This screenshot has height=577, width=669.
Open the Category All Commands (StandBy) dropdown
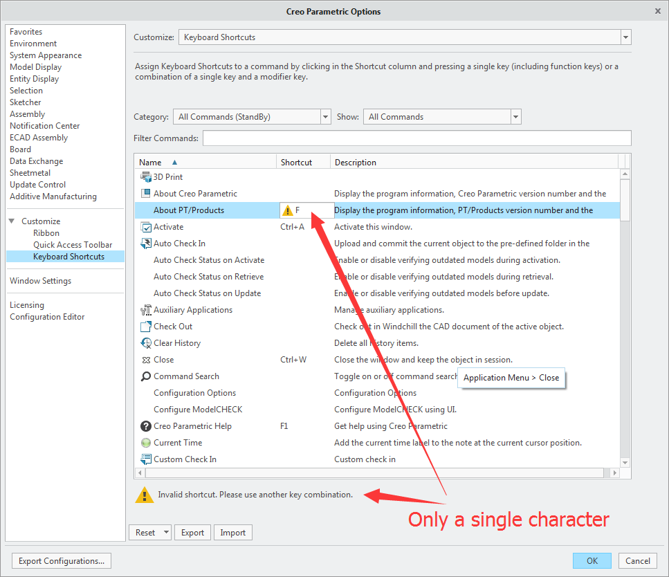click(326, 116)
